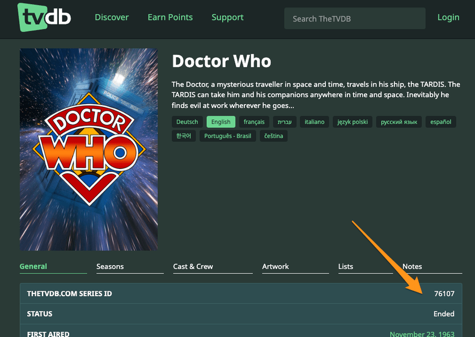Switch to the Cast & Crew tab

tap(213, 267)
